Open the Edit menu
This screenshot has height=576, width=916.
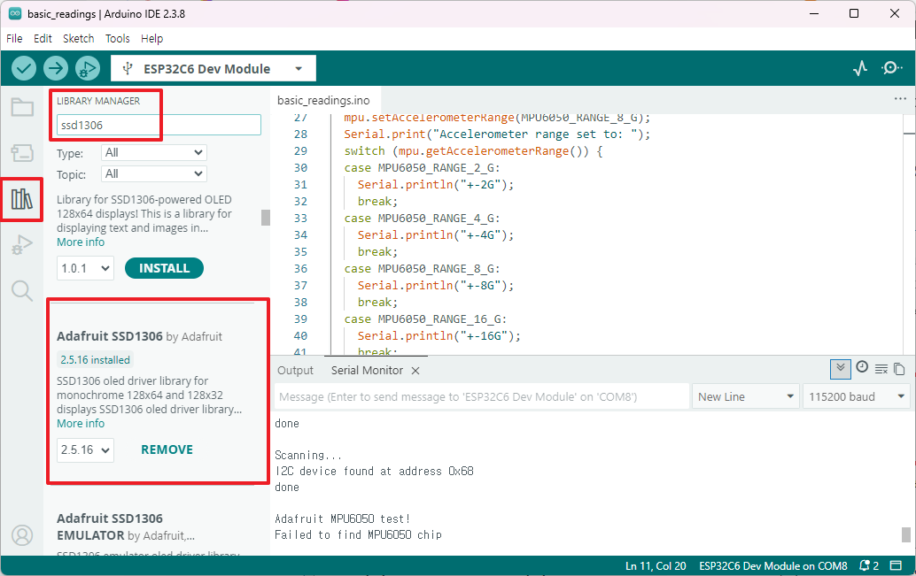click(43, 39)
